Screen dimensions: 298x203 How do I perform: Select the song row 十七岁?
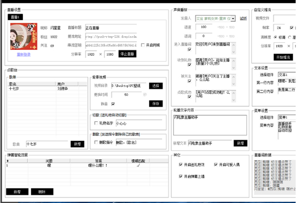47,88
